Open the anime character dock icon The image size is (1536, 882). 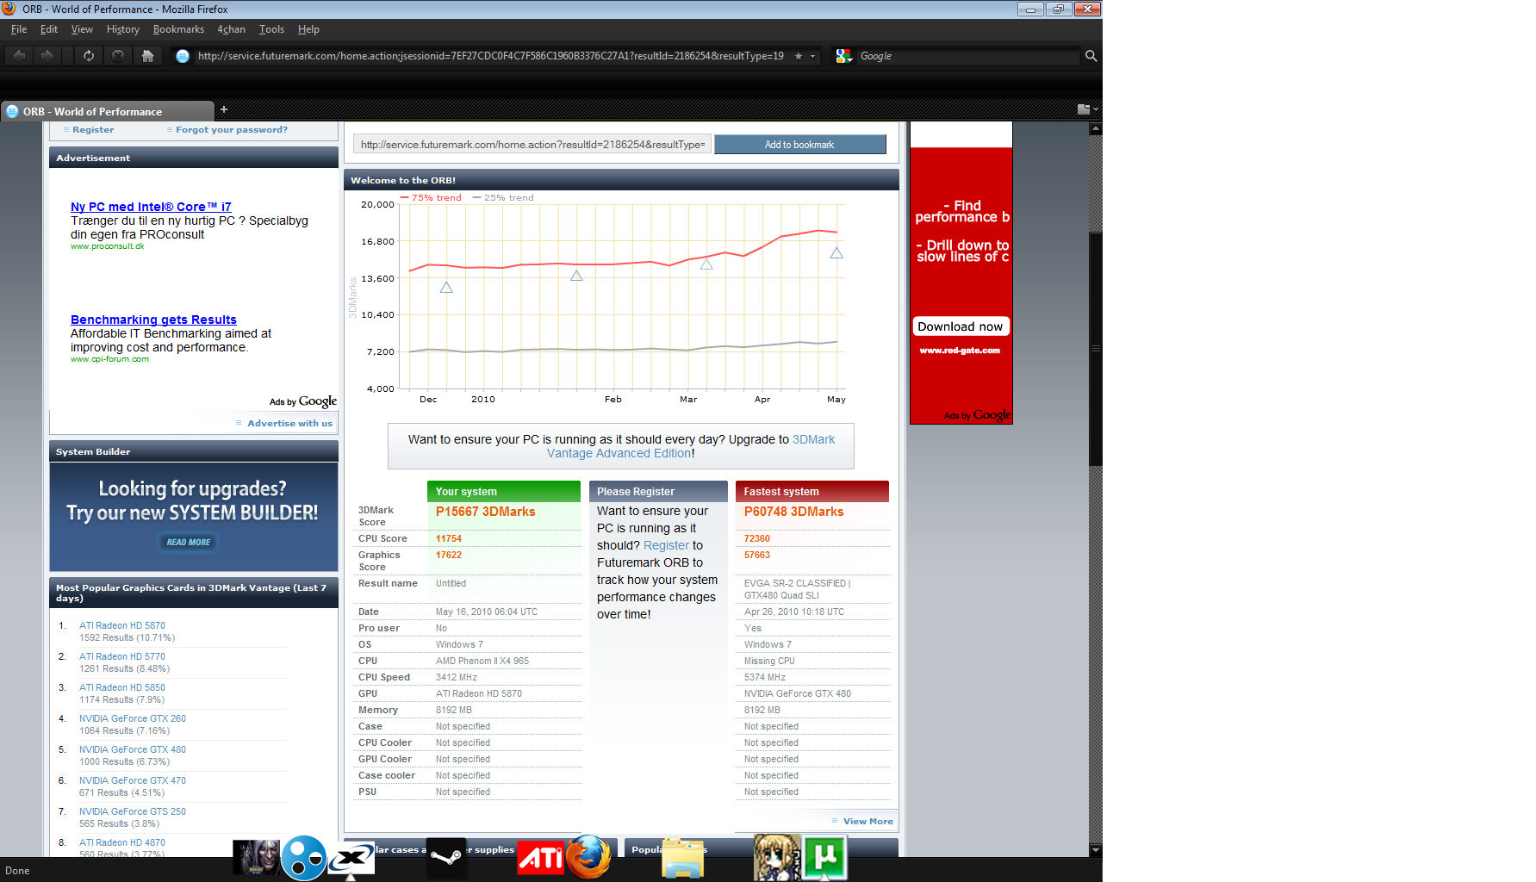[x=777, y=857]
